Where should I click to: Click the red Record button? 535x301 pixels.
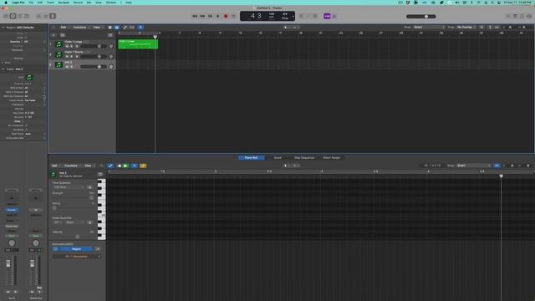point(226,16)
